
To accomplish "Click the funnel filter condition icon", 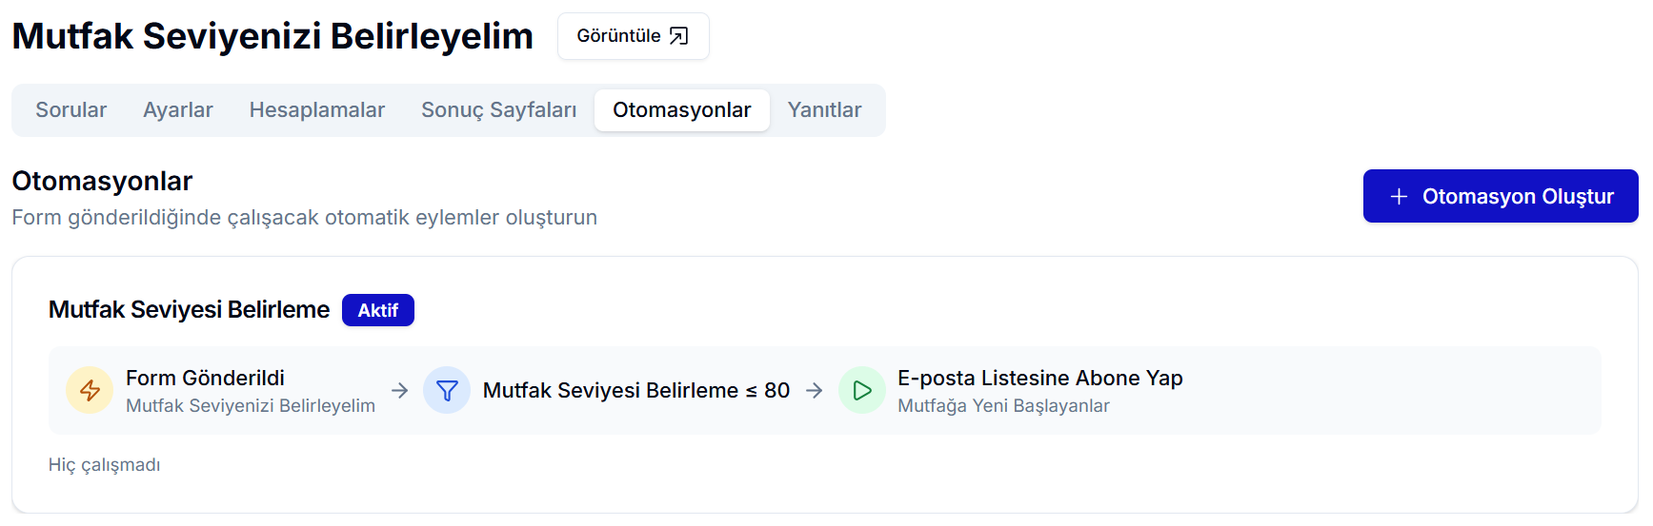I will tap(447, 391).
